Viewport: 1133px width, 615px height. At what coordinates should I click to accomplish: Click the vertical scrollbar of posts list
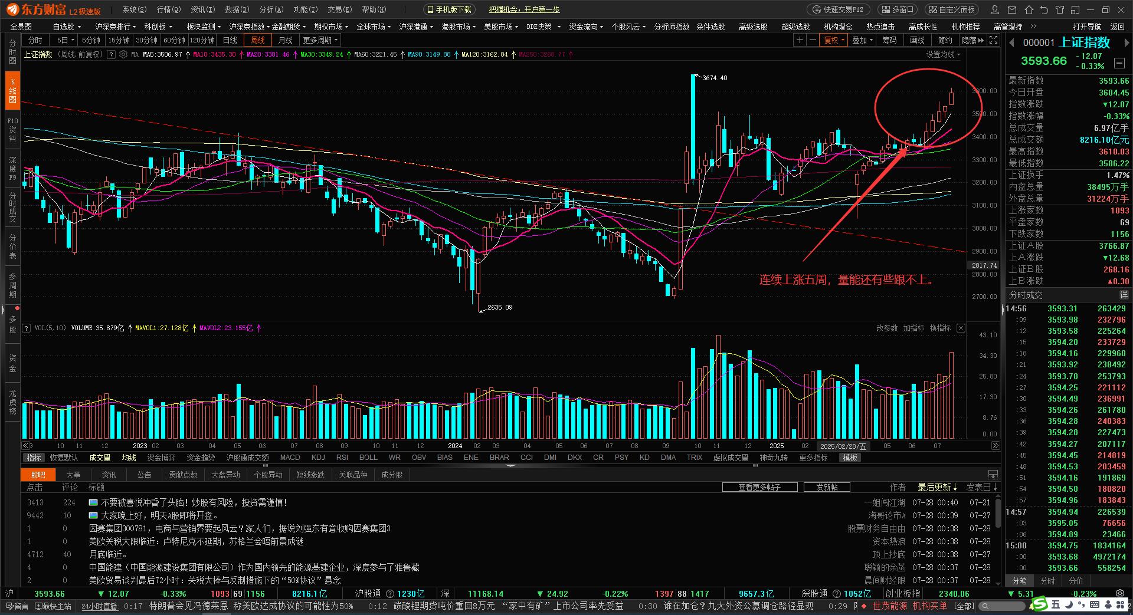pos(997,512)
